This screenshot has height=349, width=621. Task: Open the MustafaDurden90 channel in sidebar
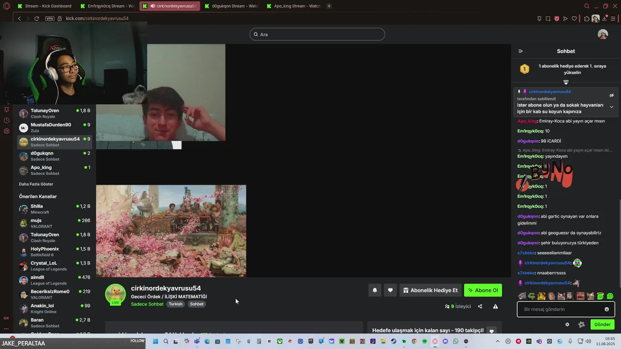click(x=54, y=127)
